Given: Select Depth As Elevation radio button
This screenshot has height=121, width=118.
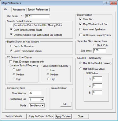Looking at the screenshot, I should [11, 46].
